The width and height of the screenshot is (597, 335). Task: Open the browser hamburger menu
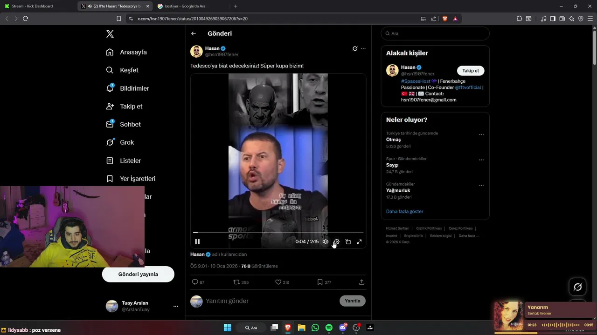(x=590, y=19)
